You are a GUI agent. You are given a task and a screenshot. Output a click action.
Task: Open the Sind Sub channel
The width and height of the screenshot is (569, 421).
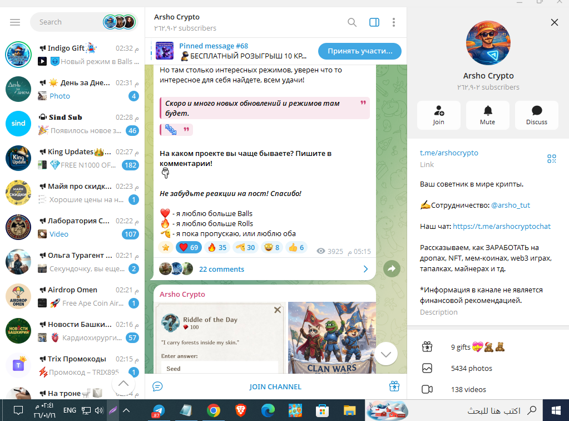[x=72, y=124]
